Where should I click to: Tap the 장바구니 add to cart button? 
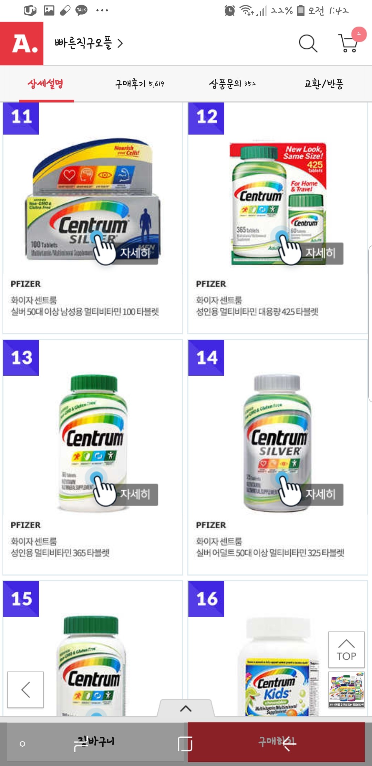point(96,742)
